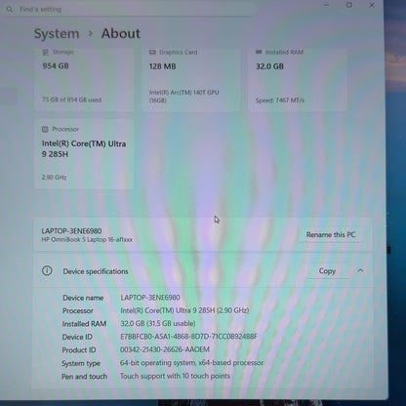Click the Device specifications header label
Viewport: 406px width, 406px height.
[96, 271]
